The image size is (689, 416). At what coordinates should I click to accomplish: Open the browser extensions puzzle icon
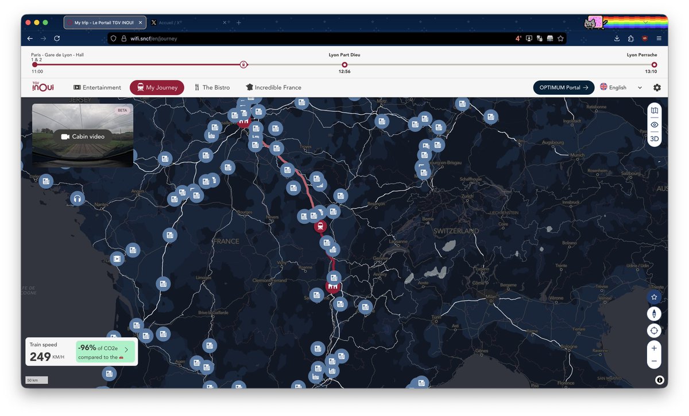coord(630,38)
